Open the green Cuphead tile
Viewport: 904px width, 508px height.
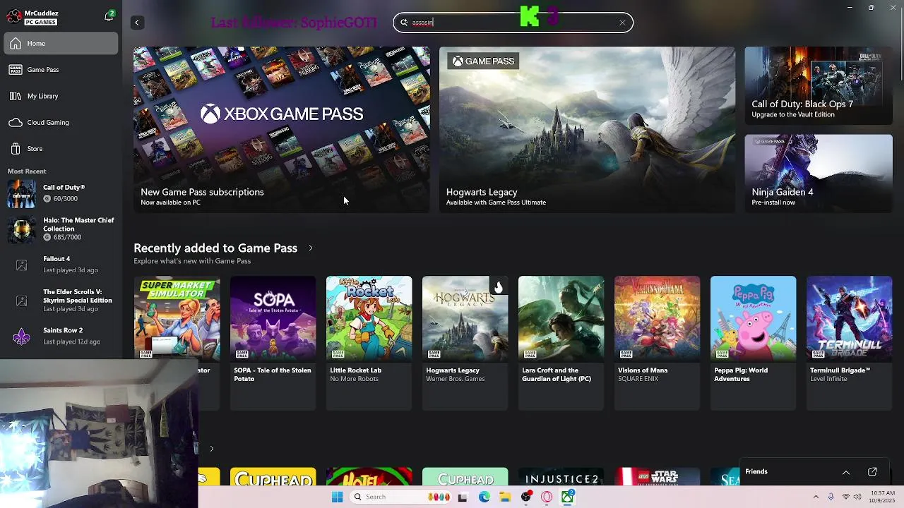pyautogui.click(x=465, y=477)
